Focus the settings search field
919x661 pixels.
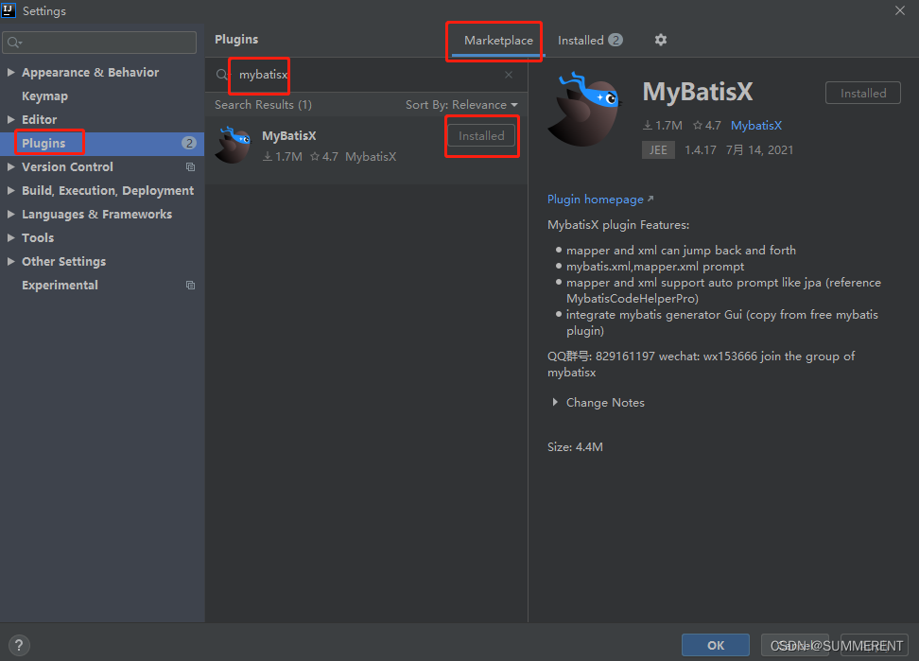tap(99, 43)
